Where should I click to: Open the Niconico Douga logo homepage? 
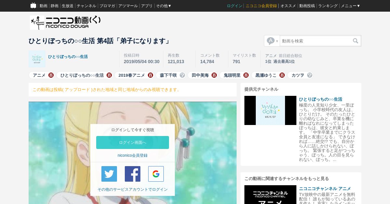pyautogui.click(x=65, y=23)
